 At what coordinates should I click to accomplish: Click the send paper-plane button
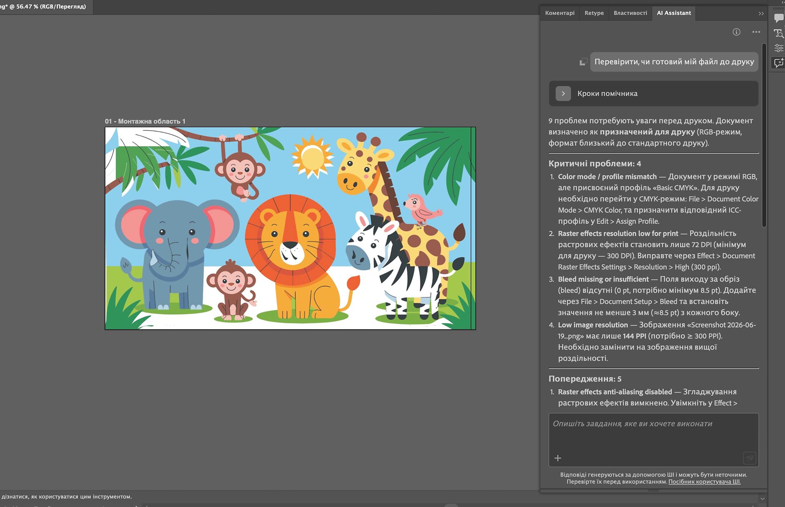coord(749,458)
